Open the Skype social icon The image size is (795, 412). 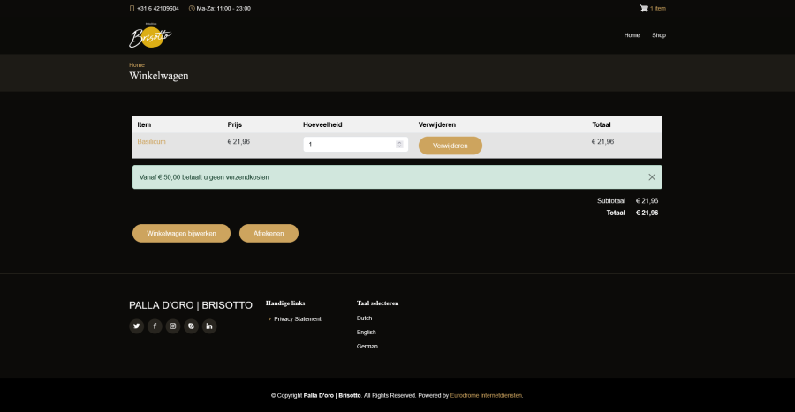click(x=191, y=326)
